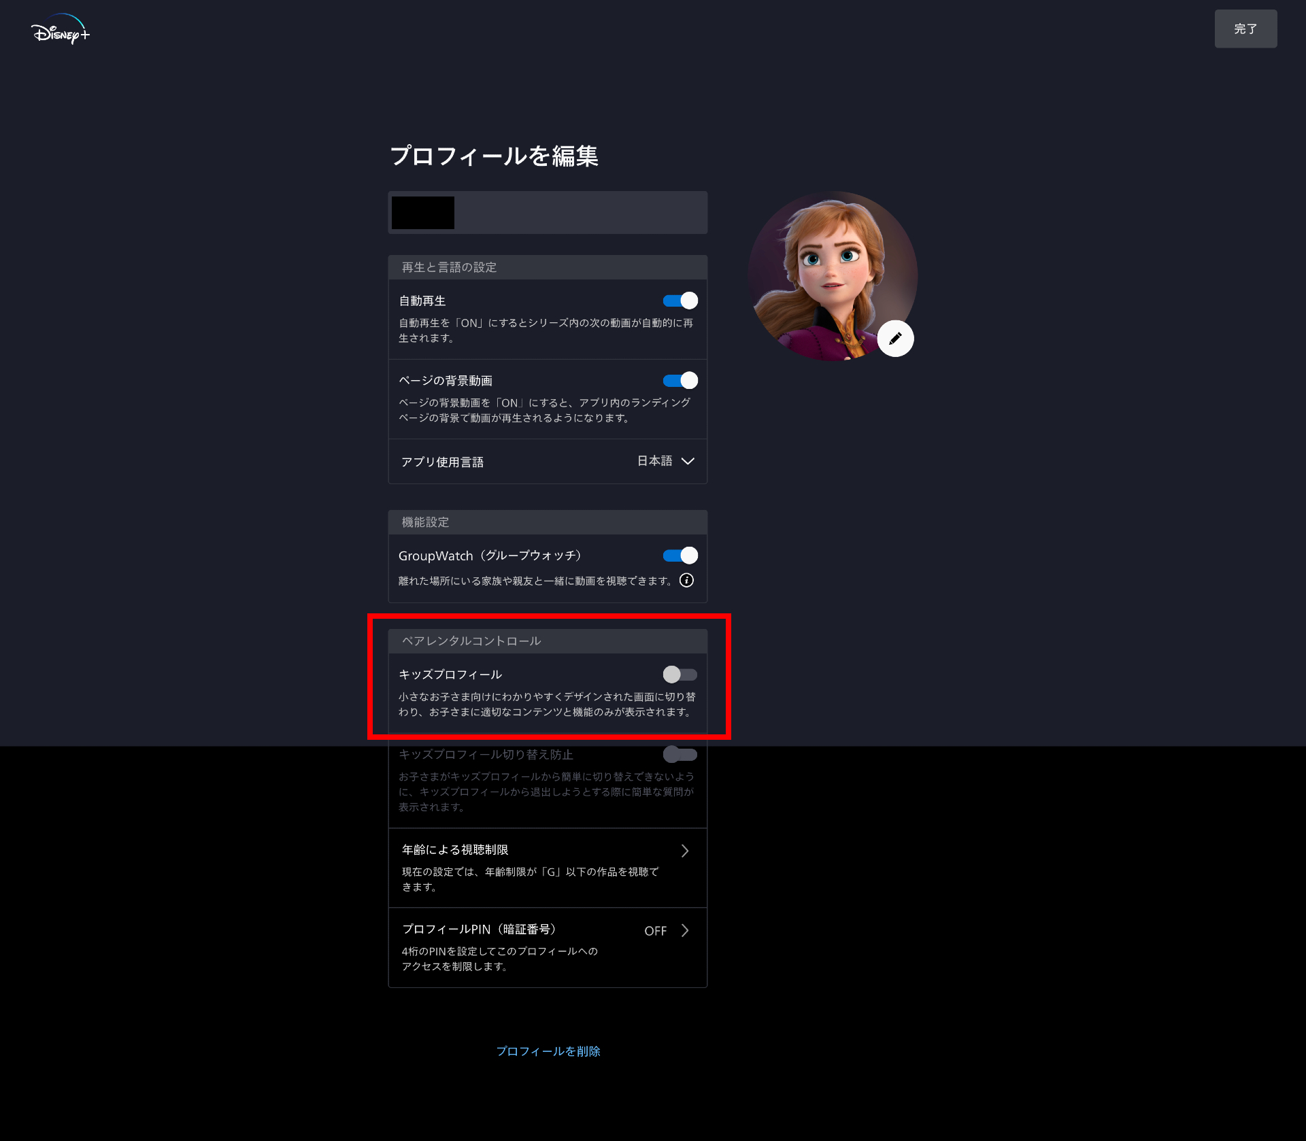This screenshot has width=1306, height=1141.
Task: Open GroupWatch info icon
Action: point(687,580)
